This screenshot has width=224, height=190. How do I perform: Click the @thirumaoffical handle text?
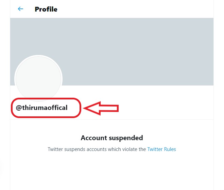tap(42, 108)
